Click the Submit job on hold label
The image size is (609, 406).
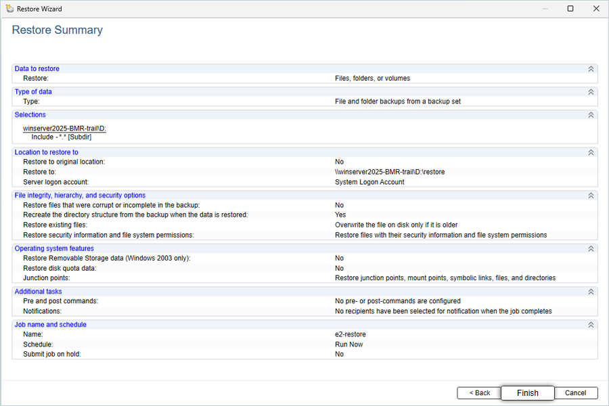tap(52, 354)
